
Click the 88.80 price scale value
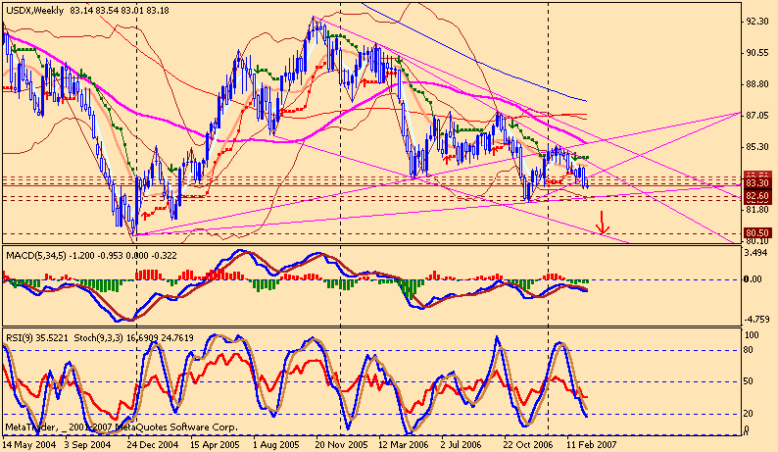tap(757, 84)
